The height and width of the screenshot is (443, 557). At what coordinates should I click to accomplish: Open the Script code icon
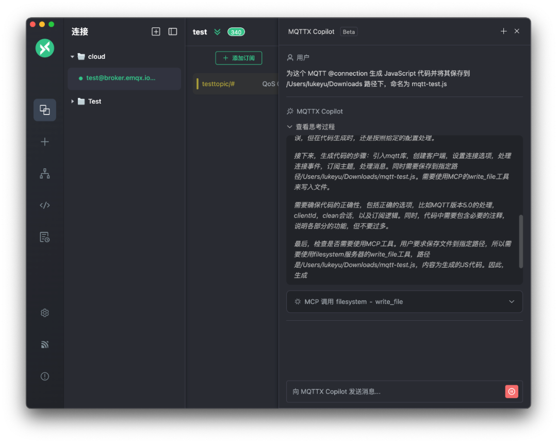point(45,205)
